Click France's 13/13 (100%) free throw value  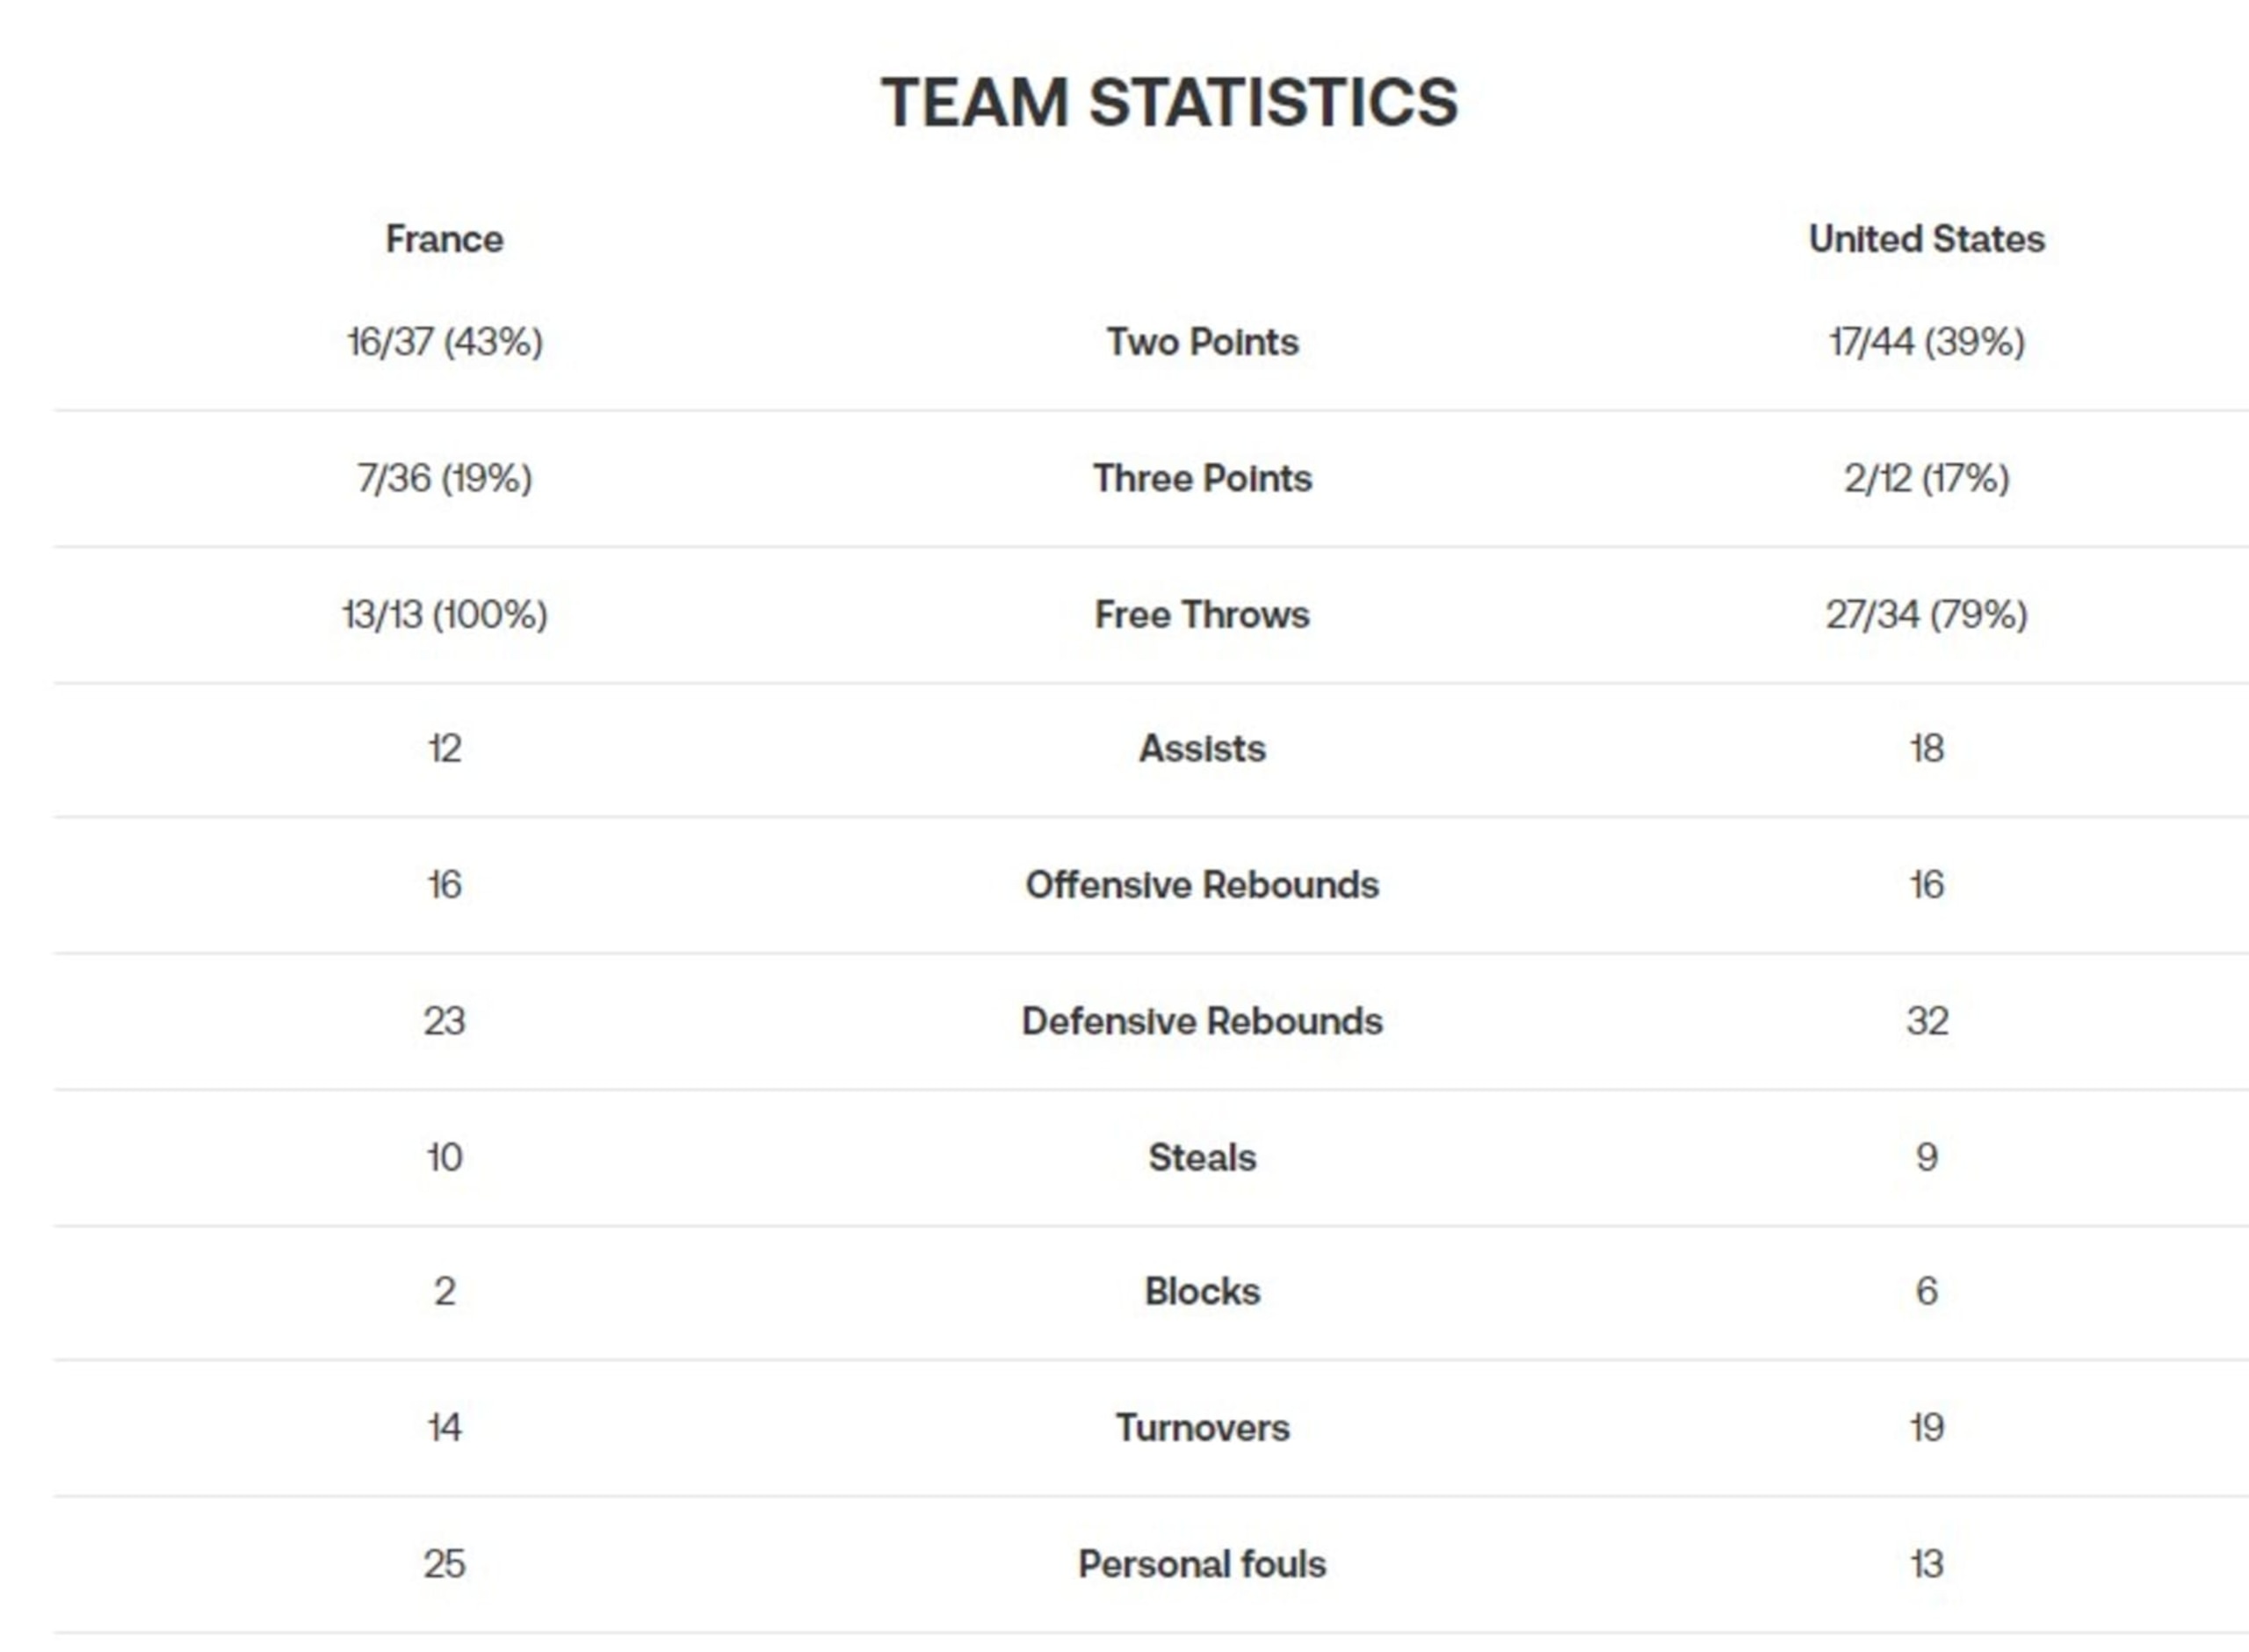click(x=444, y=614)
